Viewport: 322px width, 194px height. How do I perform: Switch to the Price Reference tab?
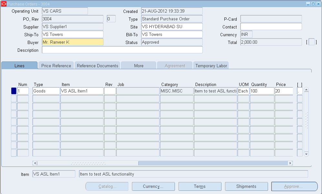click(56, 65)
